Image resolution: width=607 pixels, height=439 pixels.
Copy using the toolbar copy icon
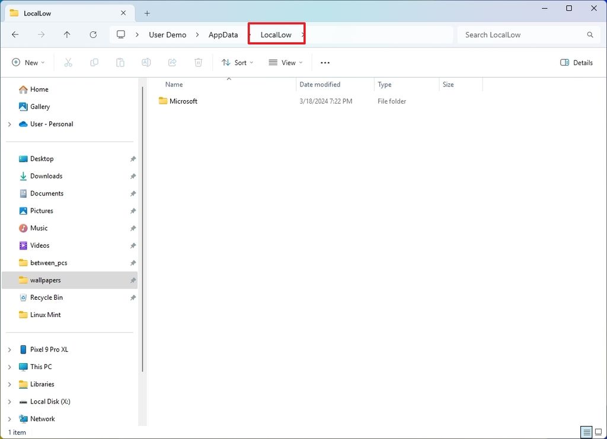pos(94,62)
